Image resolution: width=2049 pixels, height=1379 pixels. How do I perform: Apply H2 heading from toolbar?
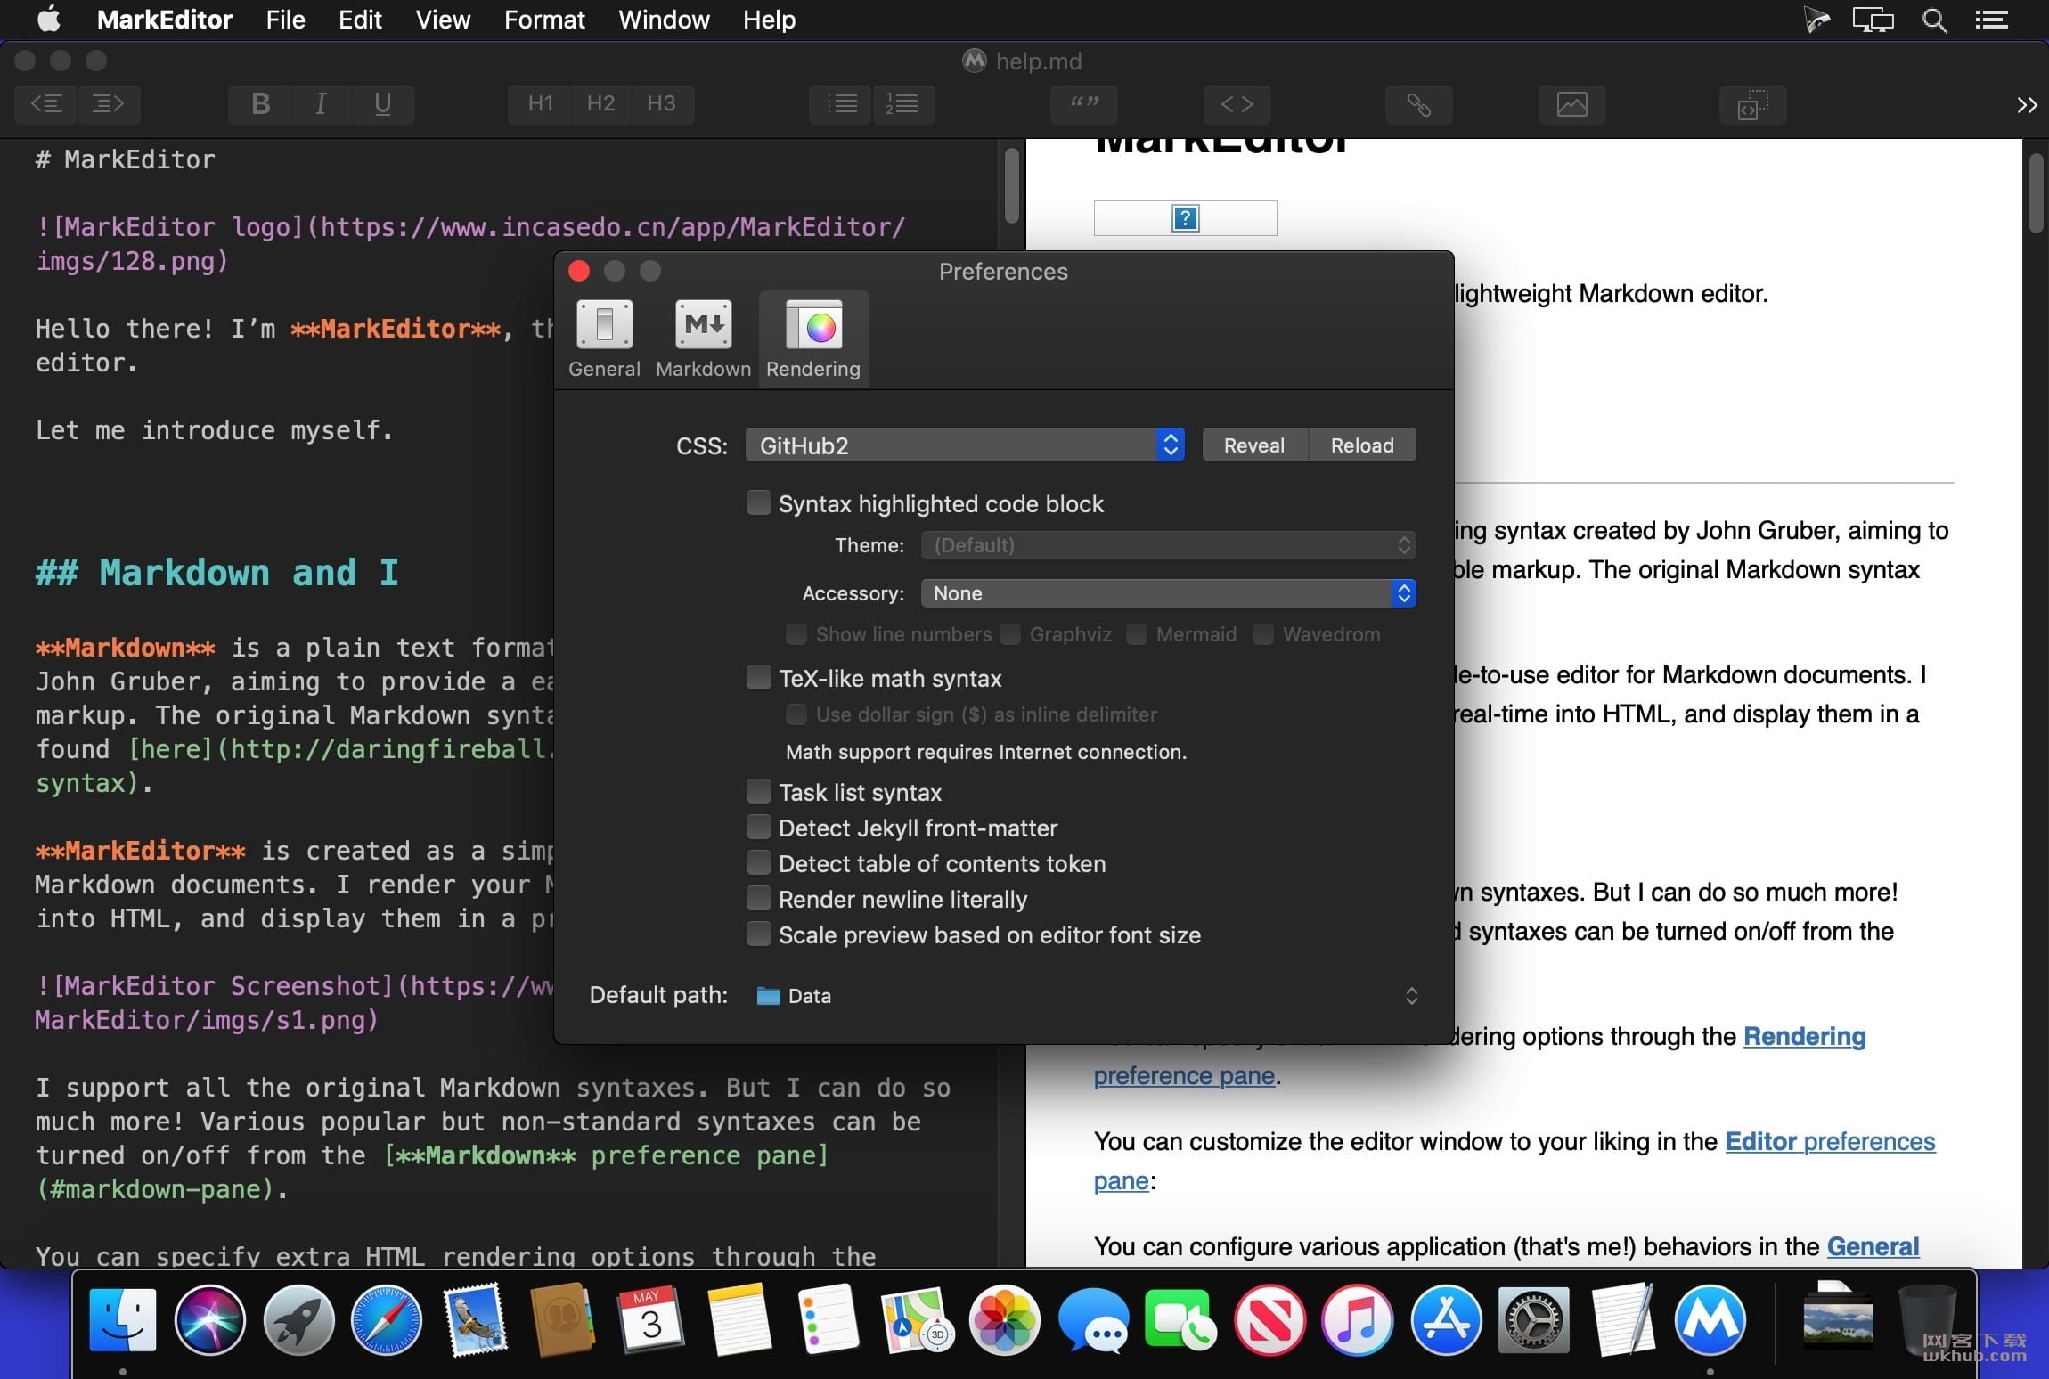click(600, 104)
